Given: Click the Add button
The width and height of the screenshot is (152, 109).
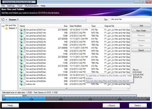Looking at the screenshot, I should 141,26.
